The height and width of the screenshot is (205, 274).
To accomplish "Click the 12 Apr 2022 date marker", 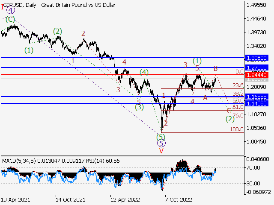I will coord(125,199).
